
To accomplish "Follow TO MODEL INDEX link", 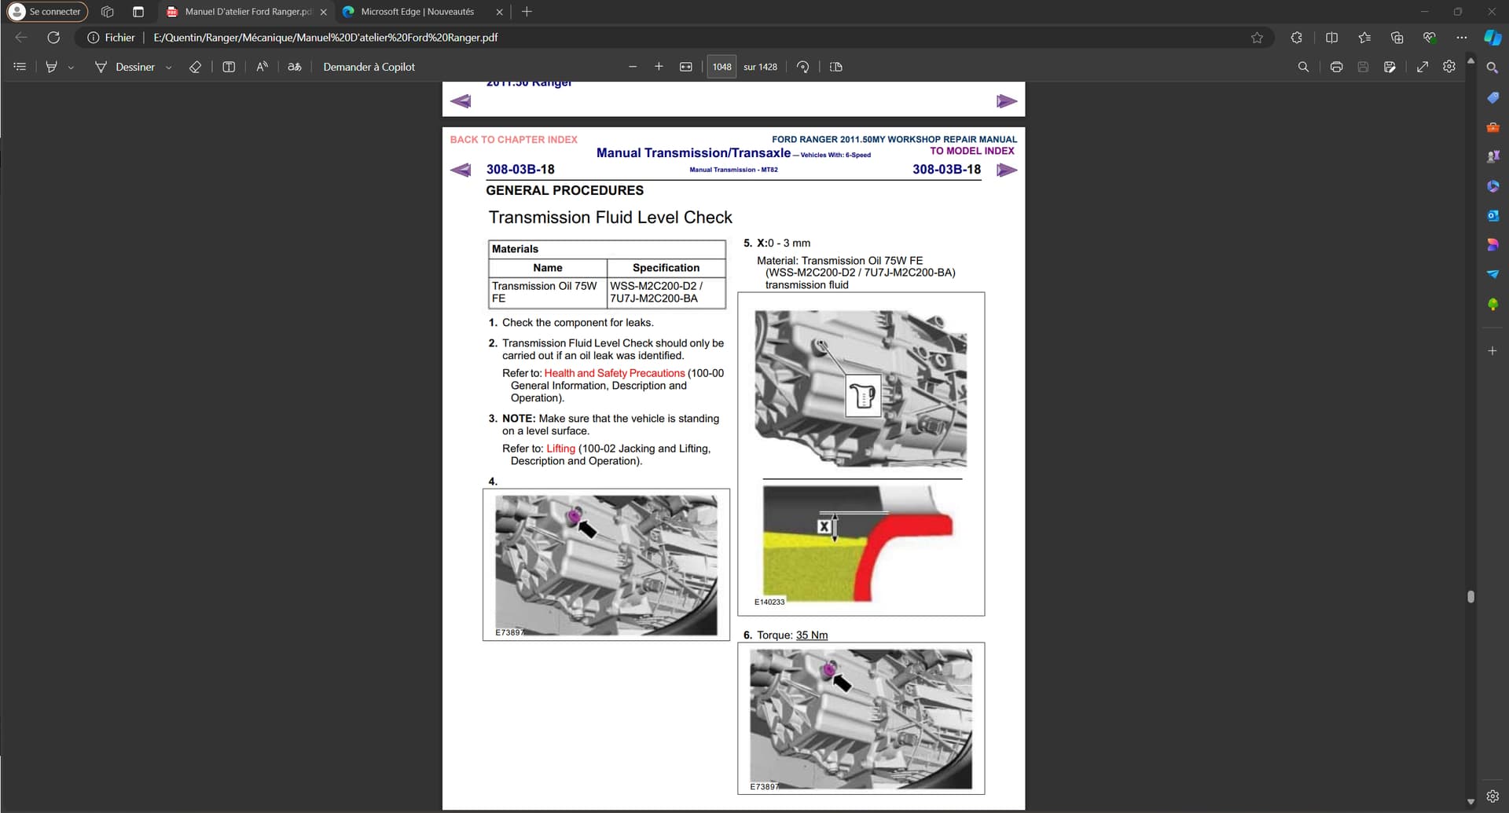I will tap(972, 151).
